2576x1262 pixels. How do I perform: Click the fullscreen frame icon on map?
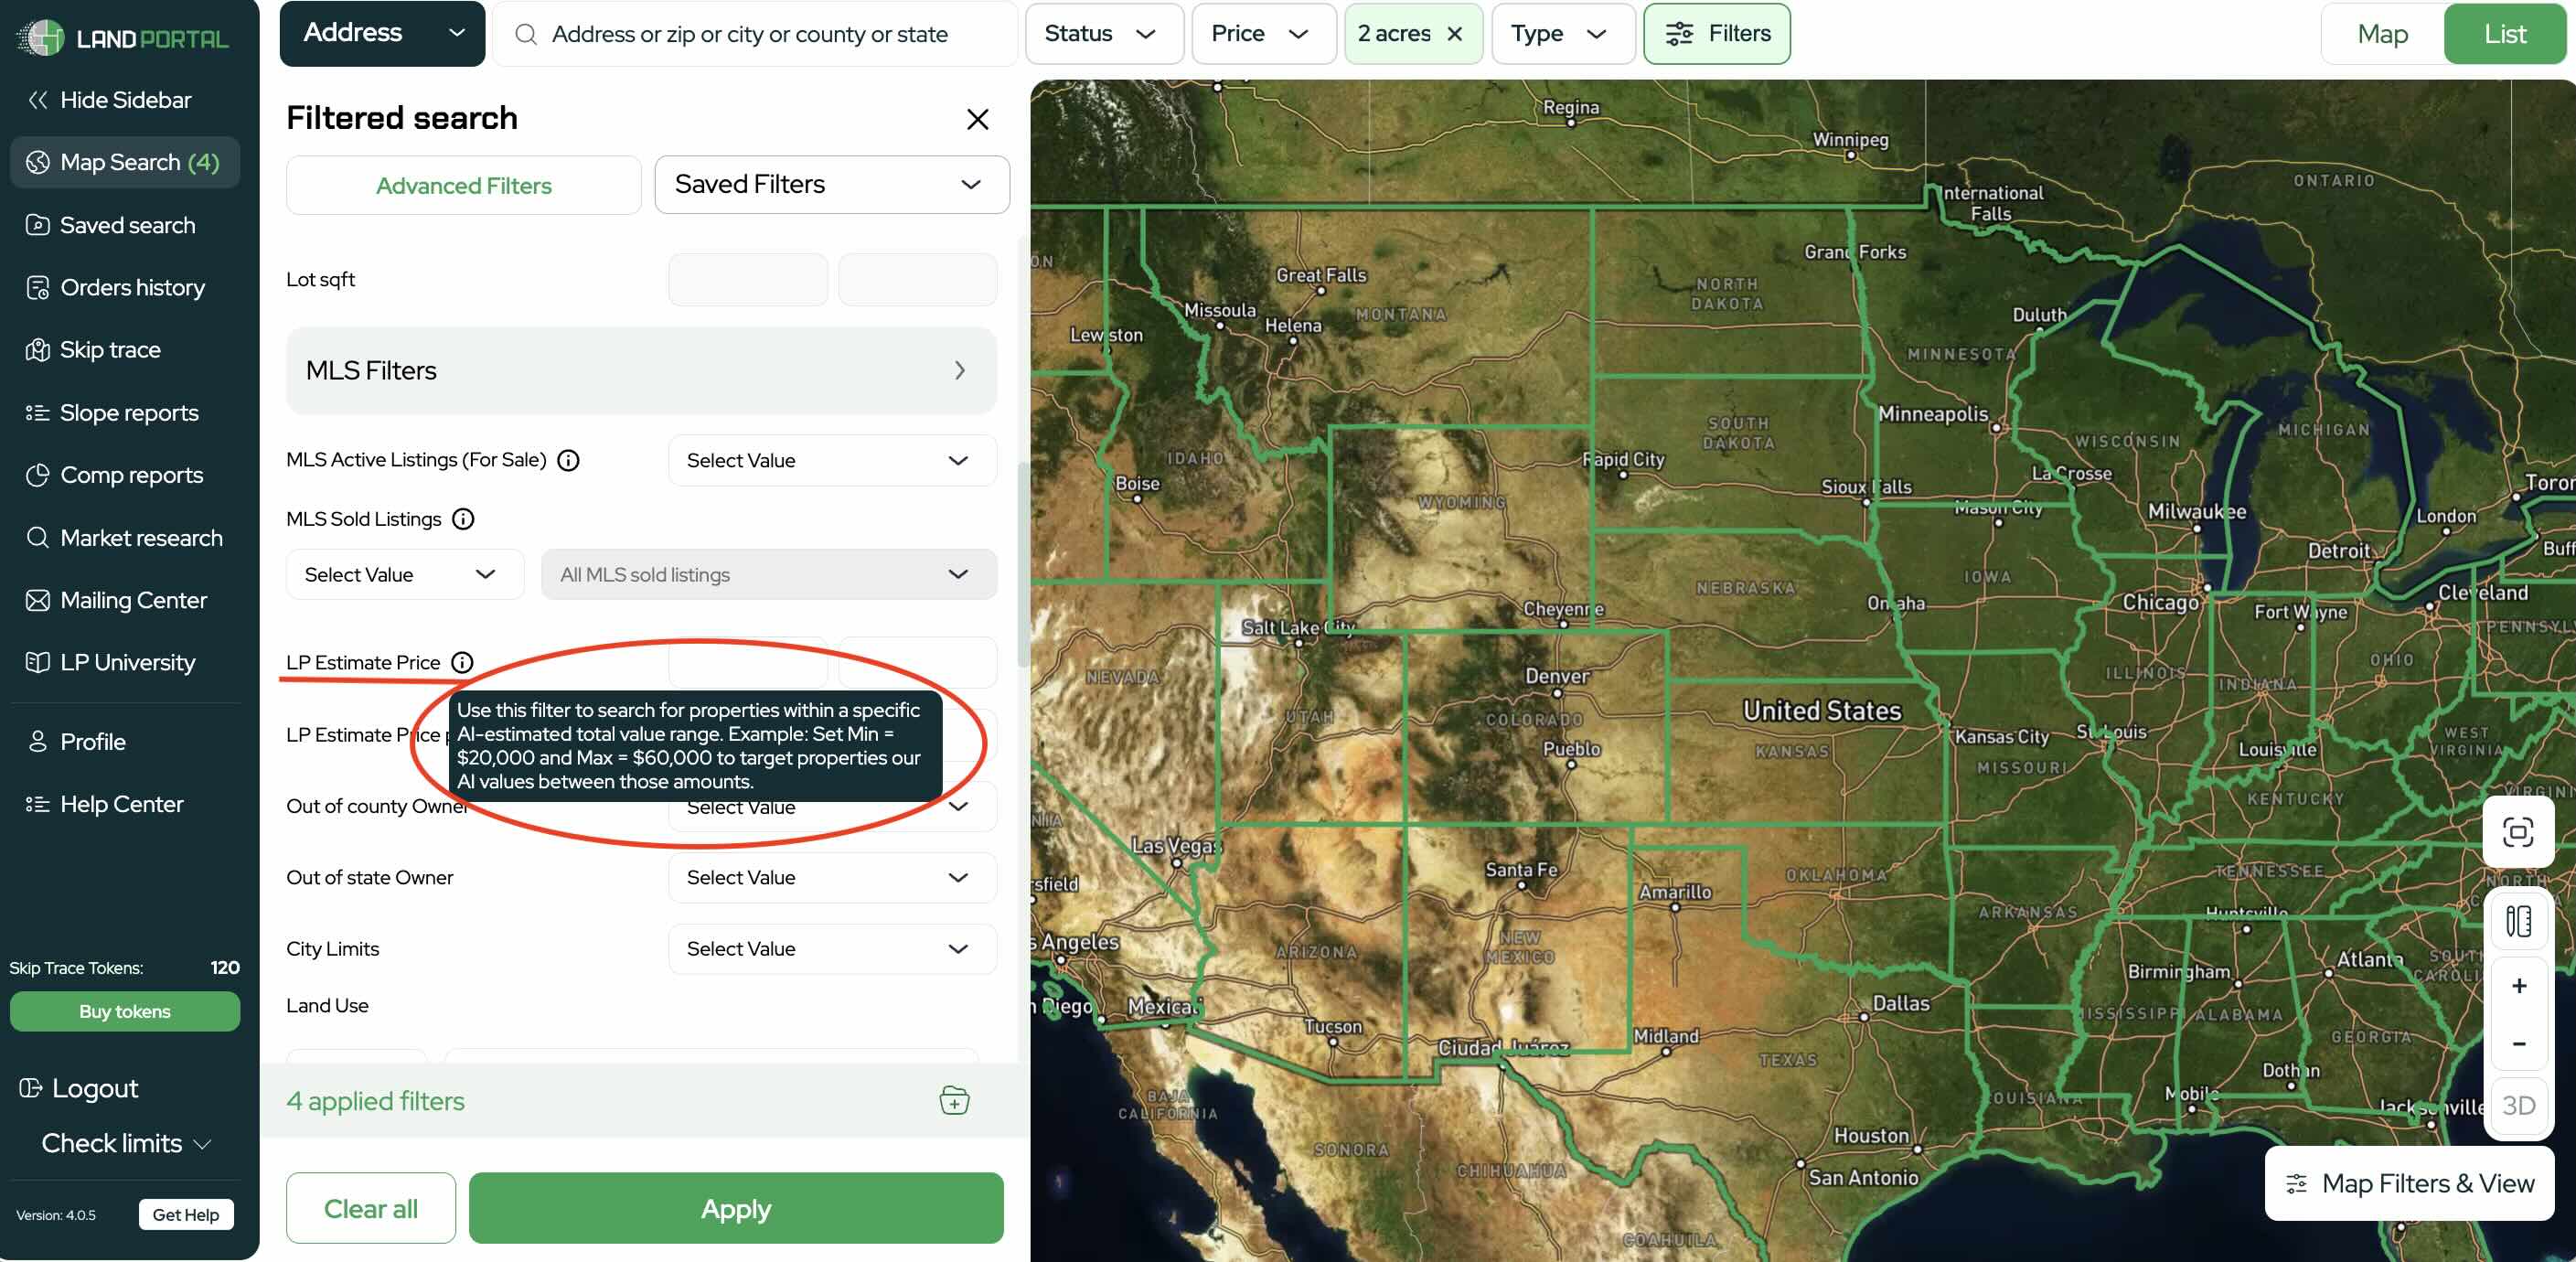[2517, 832]
